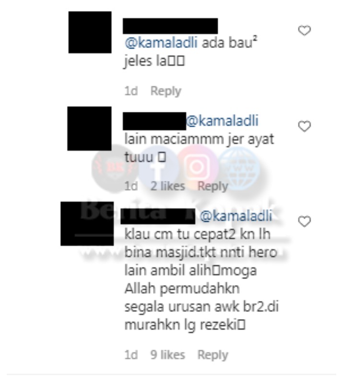The height and width of the screenshot is (384, 343).
Task: Reply to the comment with 2 likes
Action: point(213,186)
